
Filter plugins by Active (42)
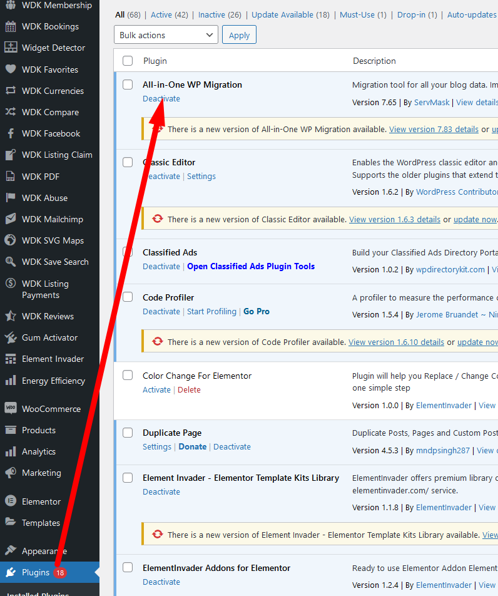pyautogui.click(x=169, y=15)
